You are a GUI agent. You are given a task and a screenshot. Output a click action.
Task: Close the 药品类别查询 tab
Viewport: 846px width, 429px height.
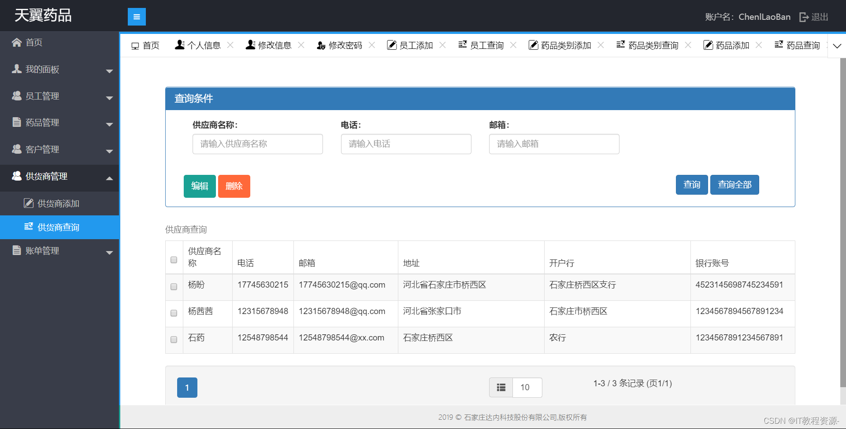pos(688,45)
